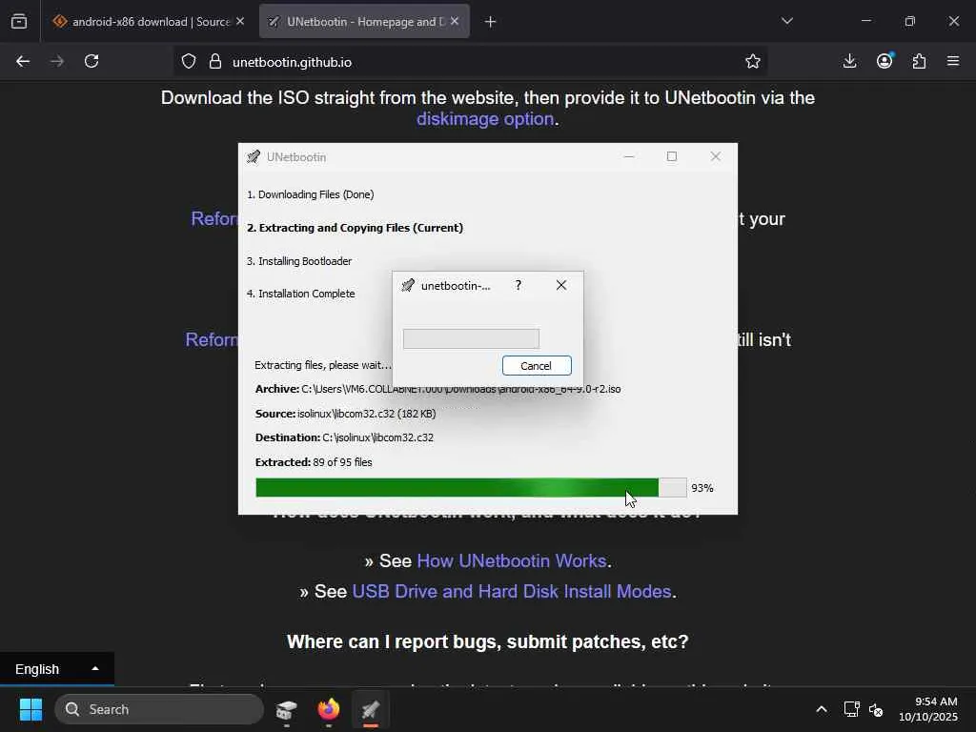Click the small dialog's rocket title icon

408,286
